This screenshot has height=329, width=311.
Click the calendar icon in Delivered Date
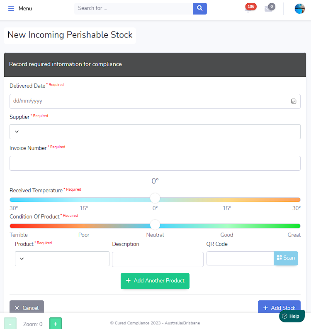pos(294,101)
